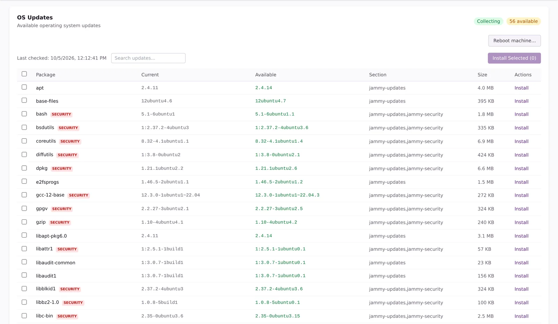The width and height of the screenshot is (558, 324).
Task: Install the coreutils update
Action: [521, 142]
